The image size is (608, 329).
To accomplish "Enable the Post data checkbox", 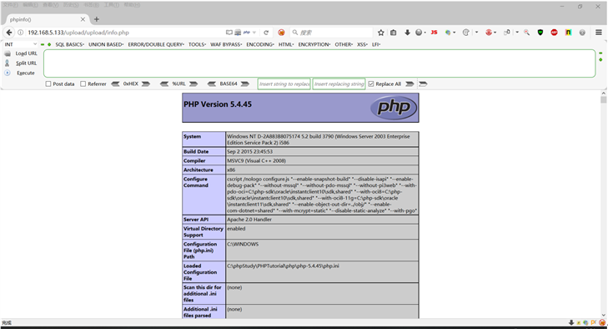I will pos(48,84).
